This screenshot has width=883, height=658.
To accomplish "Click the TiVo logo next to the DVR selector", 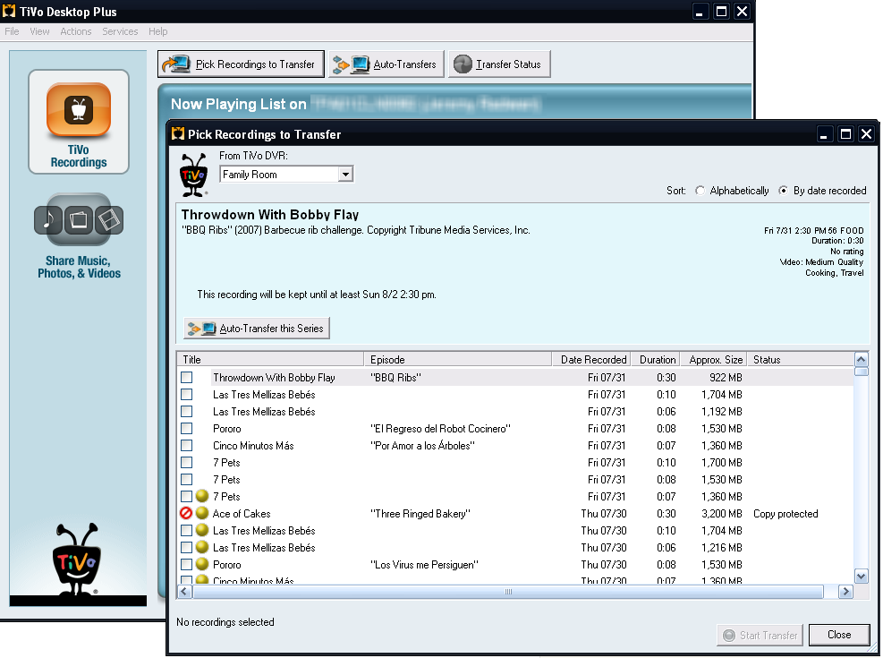I will (194, 175).
